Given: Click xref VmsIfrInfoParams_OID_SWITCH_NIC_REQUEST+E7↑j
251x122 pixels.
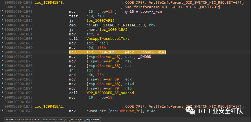Looking at the screenshot, I should pos(197,106).
